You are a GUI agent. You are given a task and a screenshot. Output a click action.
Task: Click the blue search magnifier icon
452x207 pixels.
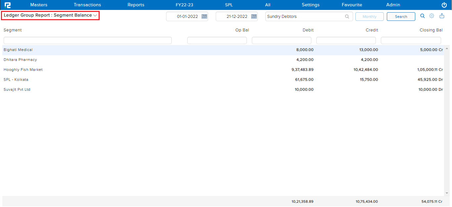(x=422, y=16)
